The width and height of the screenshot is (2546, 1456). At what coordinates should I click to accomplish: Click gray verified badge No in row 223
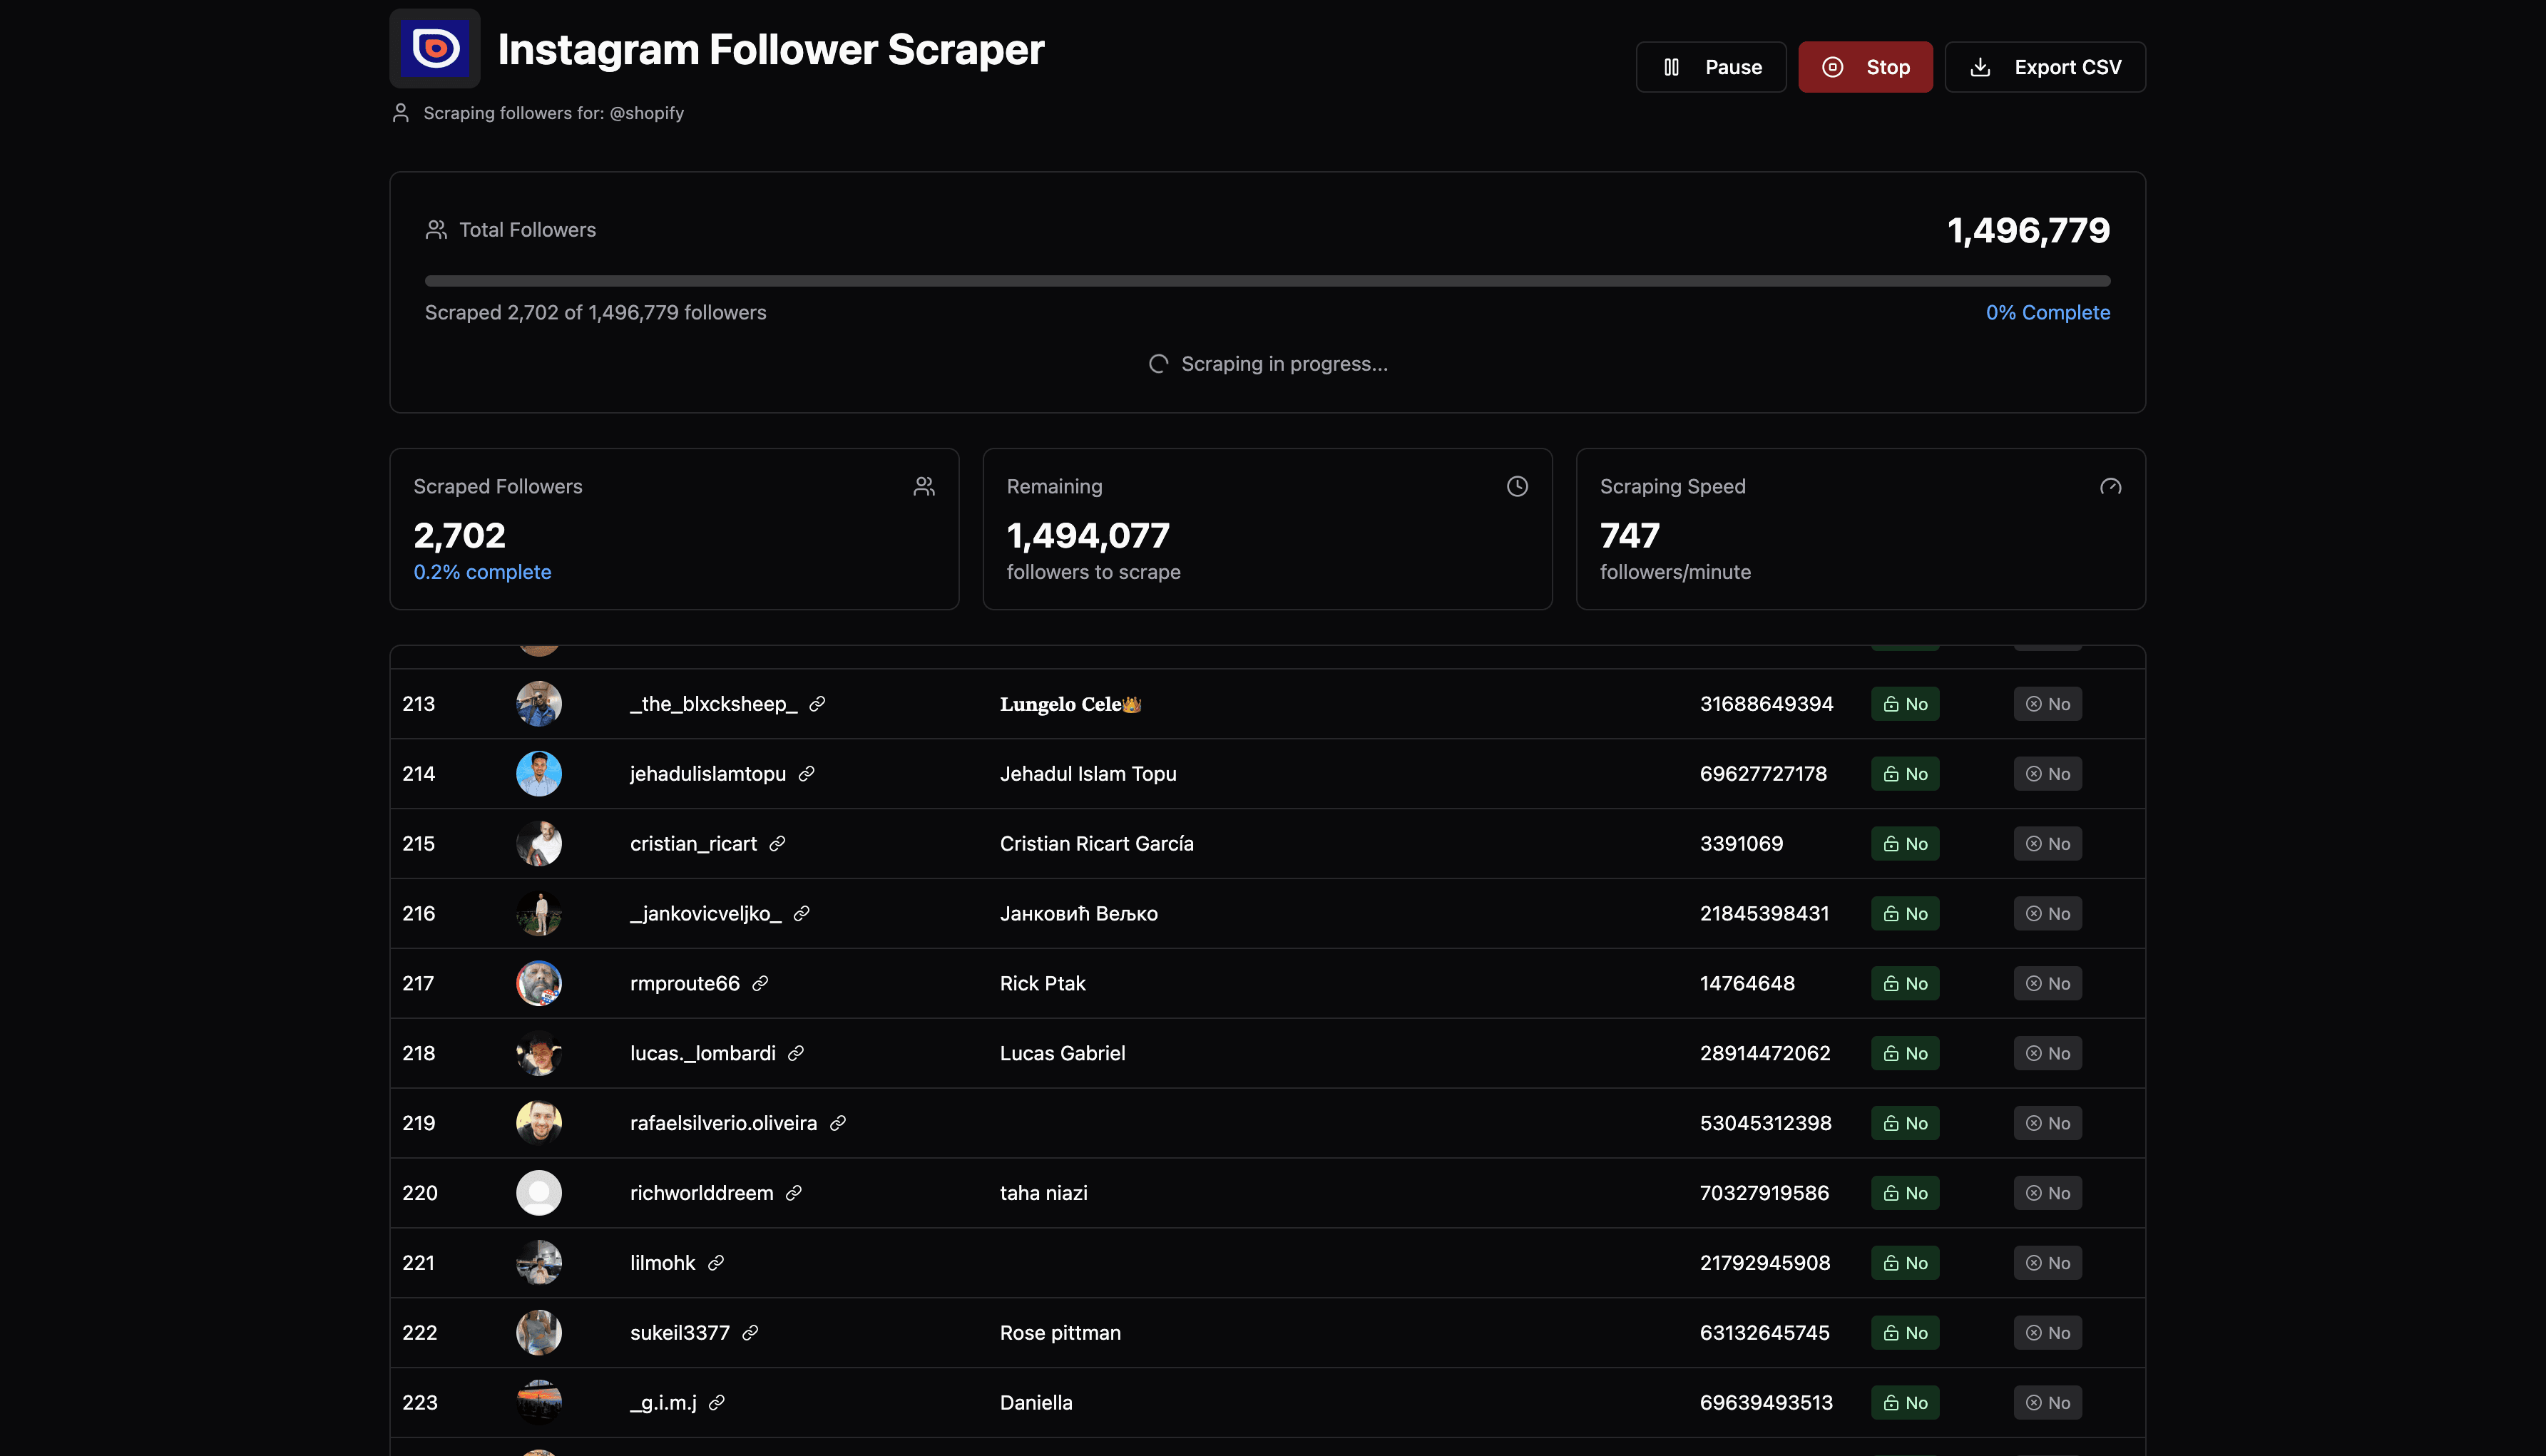coord(2048,1403)
